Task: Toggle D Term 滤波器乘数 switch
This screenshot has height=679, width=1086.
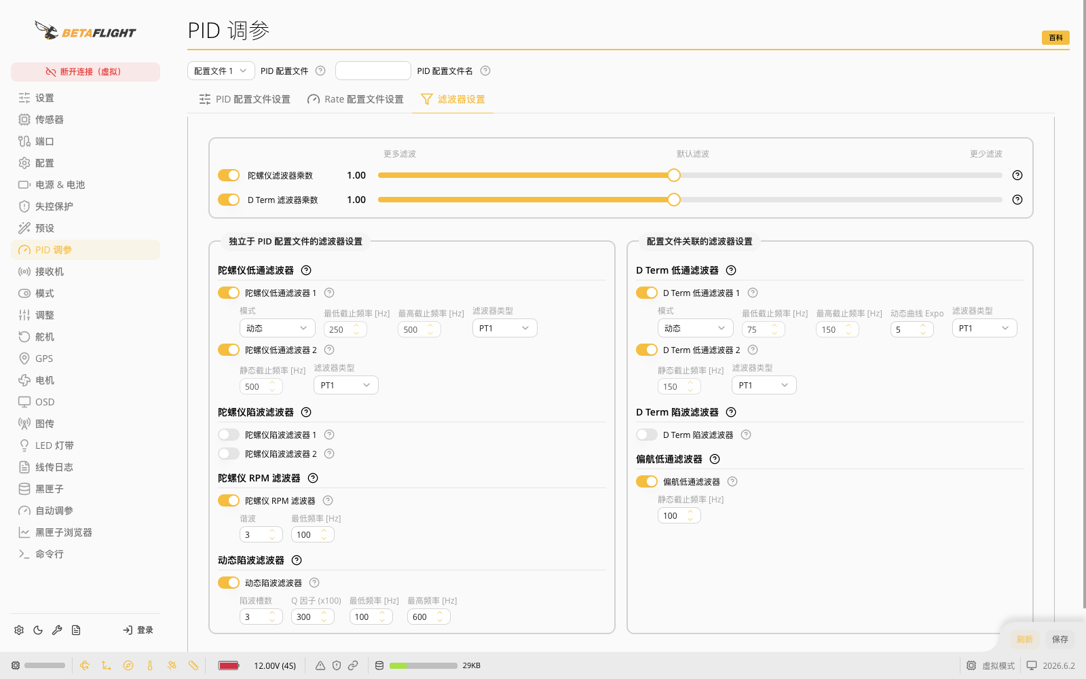Action: pyautogui.click(x=229, y=200)
